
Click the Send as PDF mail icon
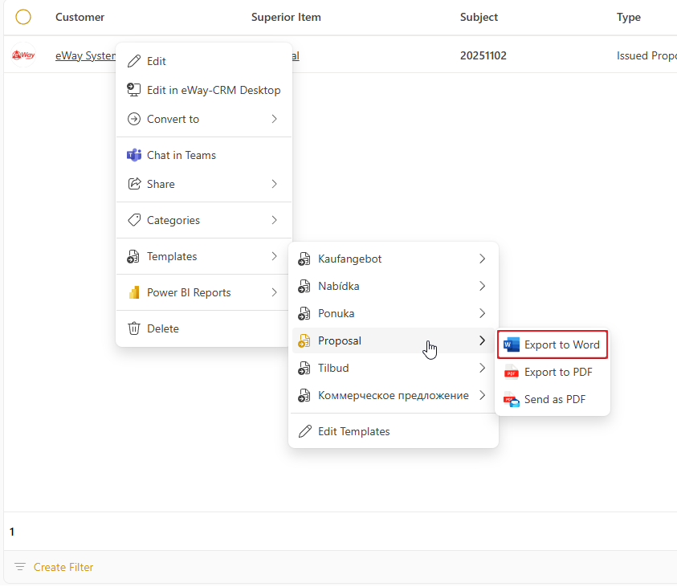click(x=511, y=400)
